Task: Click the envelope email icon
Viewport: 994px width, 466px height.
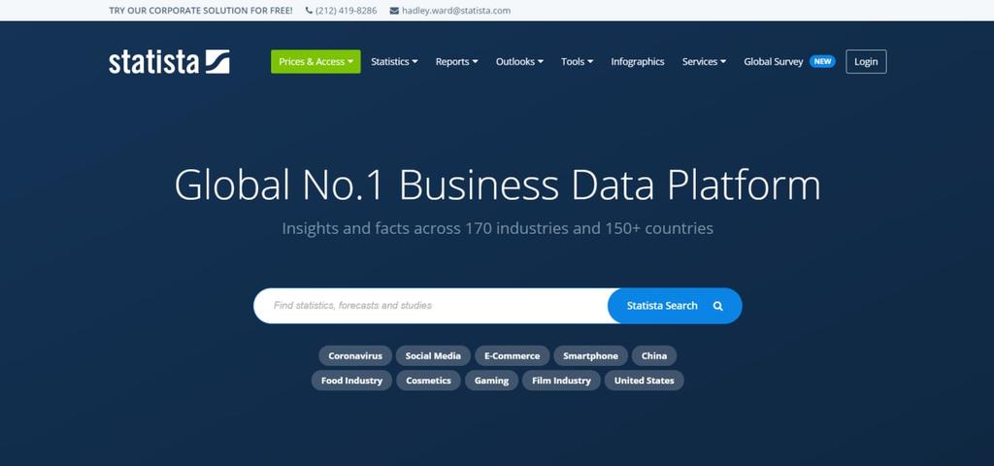Action: pos(394,11)
